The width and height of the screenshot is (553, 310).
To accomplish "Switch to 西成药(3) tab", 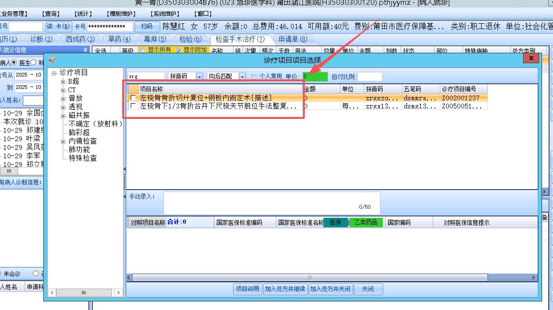I will (x=80, y=39).
